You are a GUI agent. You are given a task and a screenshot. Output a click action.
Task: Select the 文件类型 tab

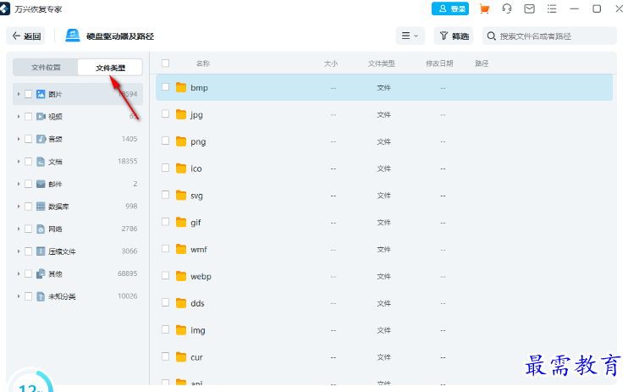pos(110,68)
